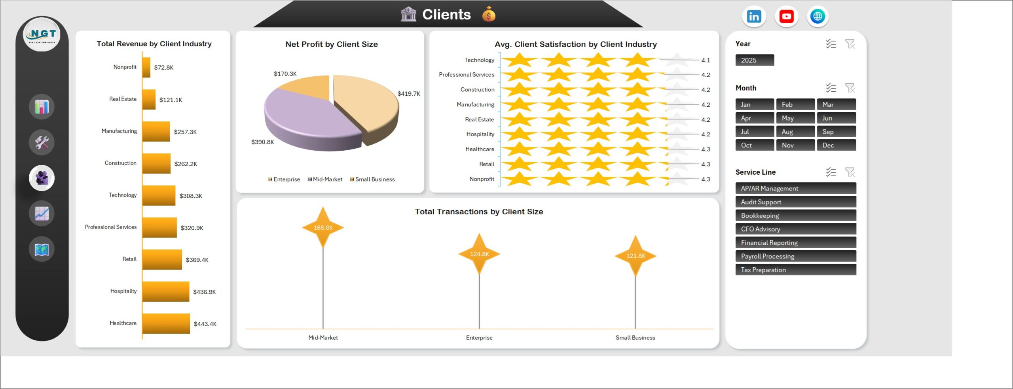Clear the Month slicer filter

[850, 88]
